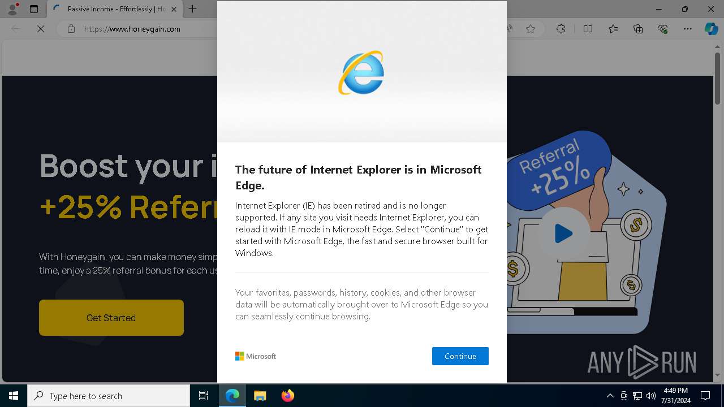Screen dimensions: 724x407
Task: Open the Extensions puzzle icon
Action: click(x=561, y=29)
